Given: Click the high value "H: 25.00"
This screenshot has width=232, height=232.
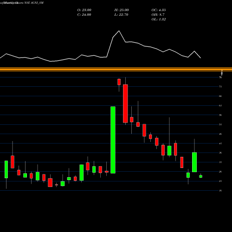Looking at the screenshot, I should pos(122,10).
